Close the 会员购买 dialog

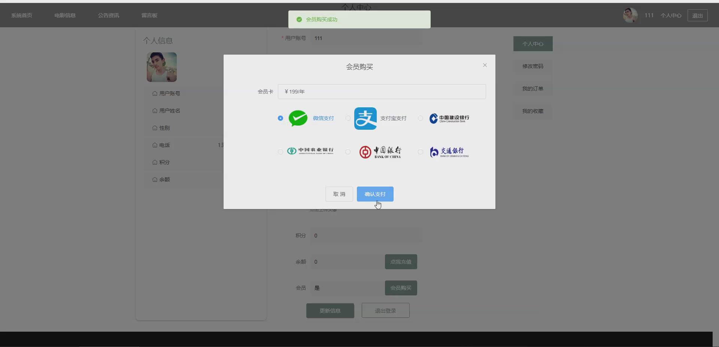(485, 65)
